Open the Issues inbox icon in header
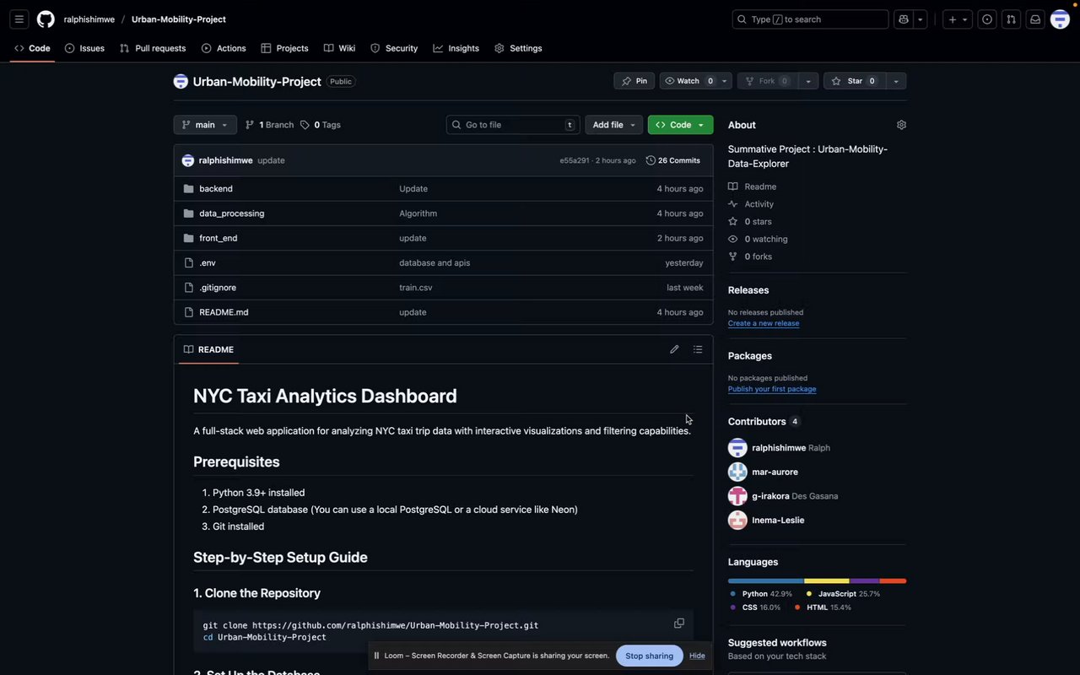1080x675 pixels. [x=987, y=19]
